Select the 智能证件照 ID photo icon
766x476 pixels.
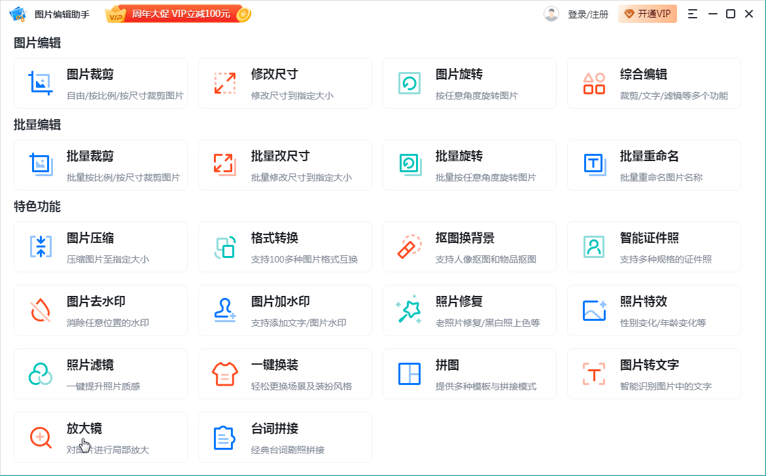(594, 247)
